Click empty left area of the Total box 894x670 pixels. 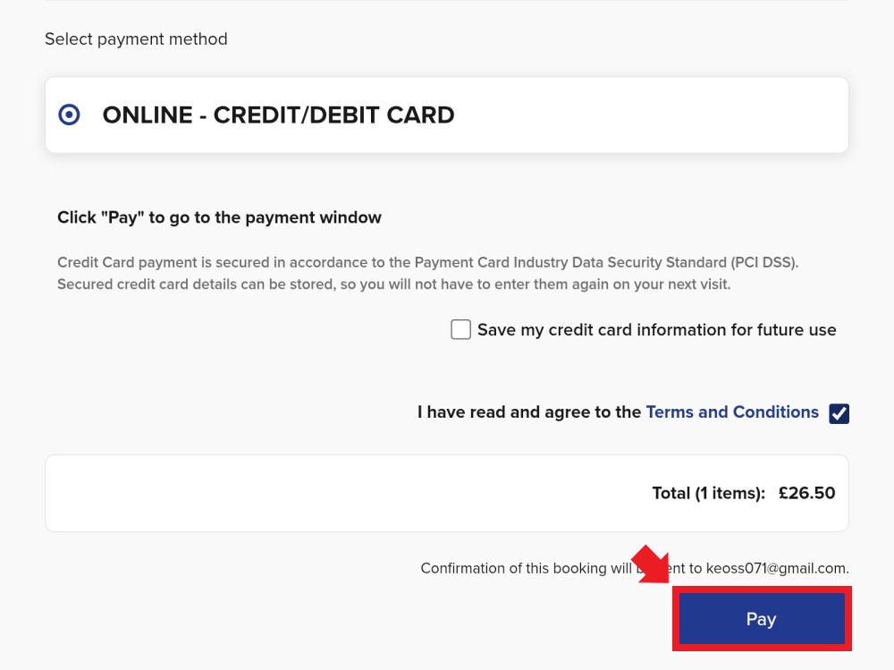(268, 493)
